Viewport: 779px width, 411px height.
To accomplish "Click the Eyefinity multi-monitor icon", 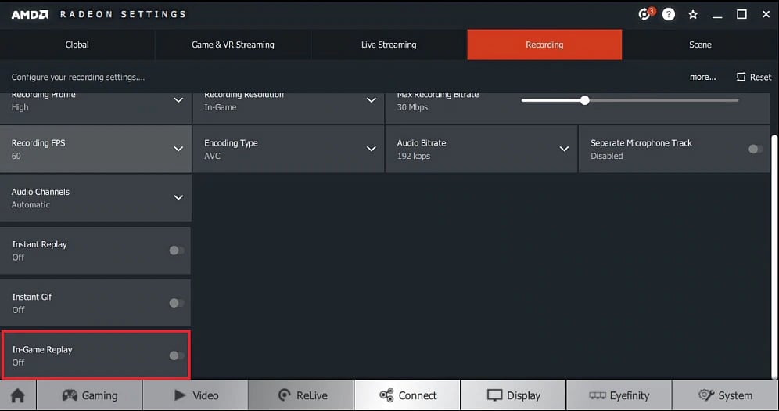I will (598, 395).
